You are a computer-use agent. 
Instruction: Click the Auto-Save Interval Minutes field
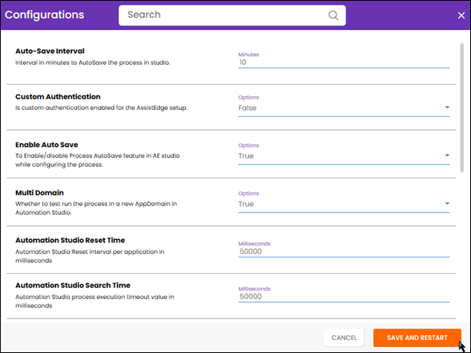pos(343,62)
